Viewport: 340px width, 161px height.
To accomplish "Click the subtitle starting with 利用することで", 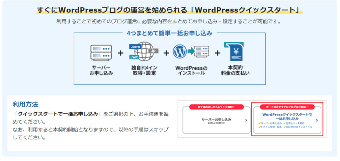I will point(169,22).
